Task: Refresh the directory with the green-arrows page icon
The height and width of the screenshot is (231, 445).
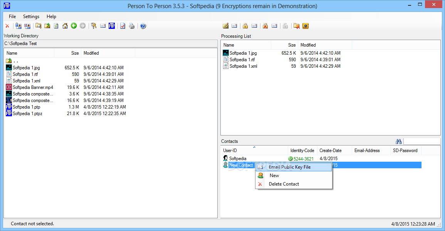Action: tap(56, 26)
